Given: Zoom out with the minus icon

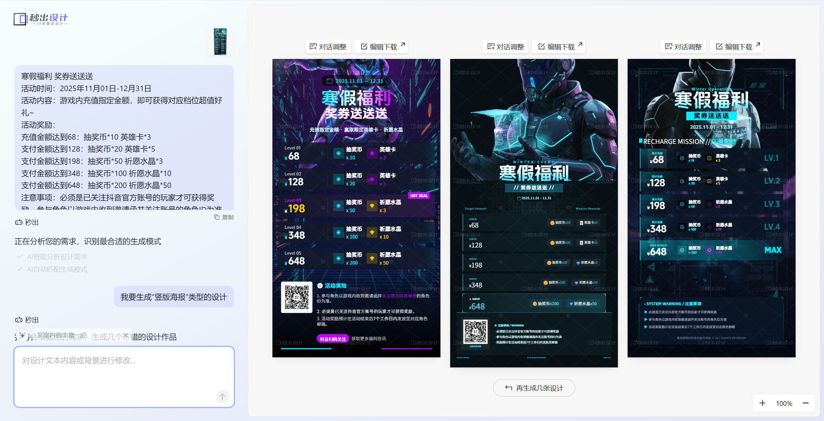Looking at the screenshot, I should [806, 403].
